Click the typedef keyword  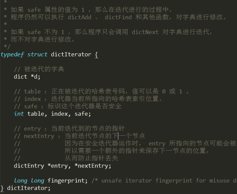coord(12,55)
